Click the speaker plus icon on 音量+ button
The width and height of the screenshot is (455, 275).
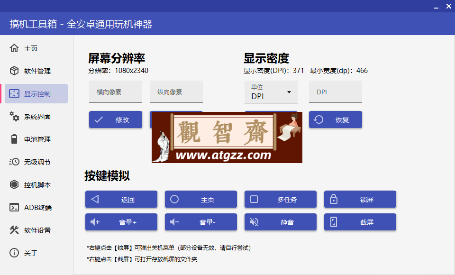click(x=95, y=222)
